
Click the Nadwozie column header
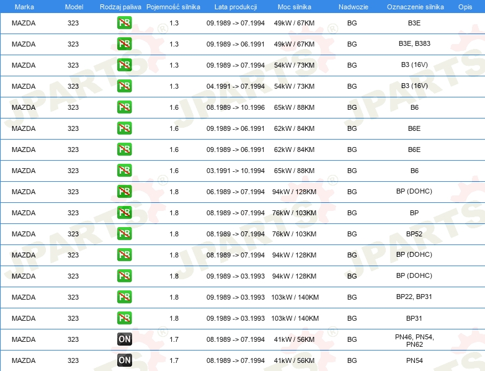[354, 7]
